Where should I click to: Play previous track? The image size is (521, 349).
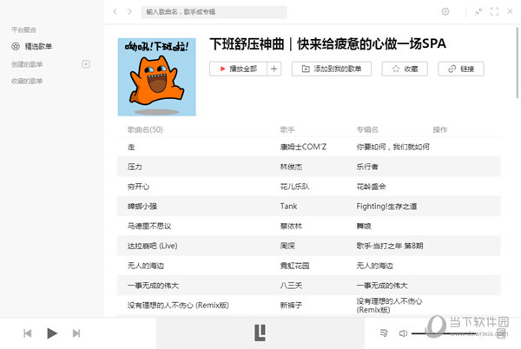tap(28, 333)
